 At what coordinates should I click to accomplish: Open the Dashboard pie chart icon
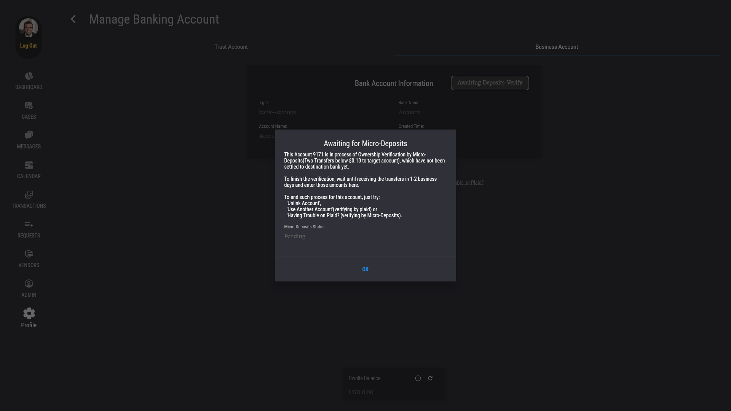pos(29,76)
